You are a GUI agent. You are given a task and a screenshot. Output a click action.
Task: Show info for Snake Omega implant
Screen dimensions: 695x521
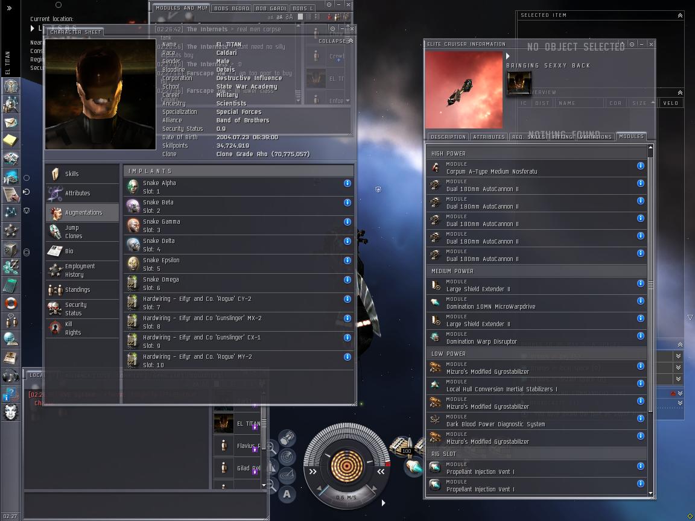(x=347, y=280)
